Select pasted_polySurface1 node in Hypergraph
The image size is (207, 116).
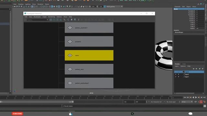(x=89, y=83)
